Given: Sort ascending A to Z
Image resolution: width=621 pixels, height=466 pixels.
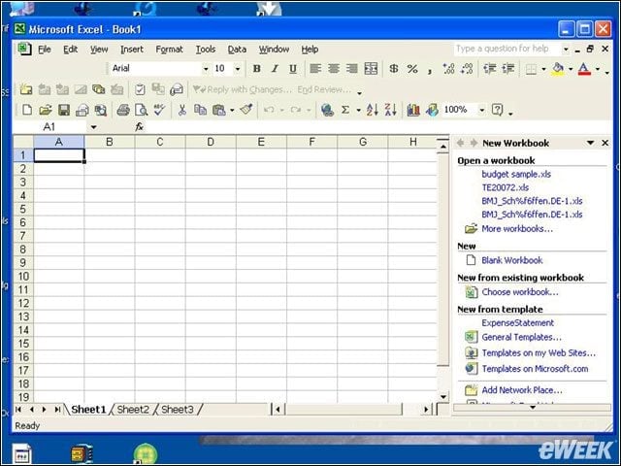Looking at the screenshot, I should pos(372,110).
